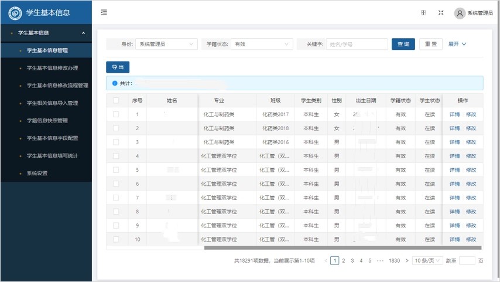This screenshot has width=500, height=282.
Task: Click the 导出 export button
Action: pyautogui.click(x=118, y=67)
